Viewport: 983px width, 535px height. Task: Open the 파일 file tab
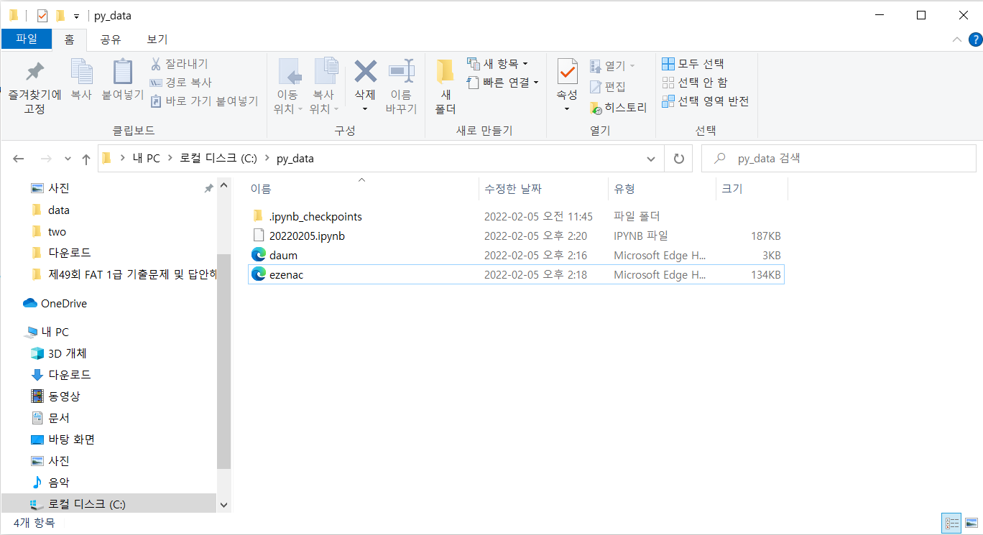pos(26,39)
